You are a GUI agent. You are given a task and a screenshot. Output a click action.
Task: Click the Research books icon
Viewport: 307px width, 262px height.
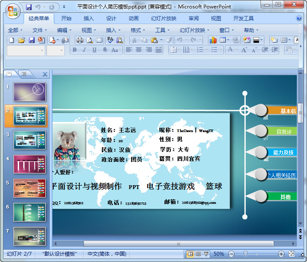(x=119, y=40)
